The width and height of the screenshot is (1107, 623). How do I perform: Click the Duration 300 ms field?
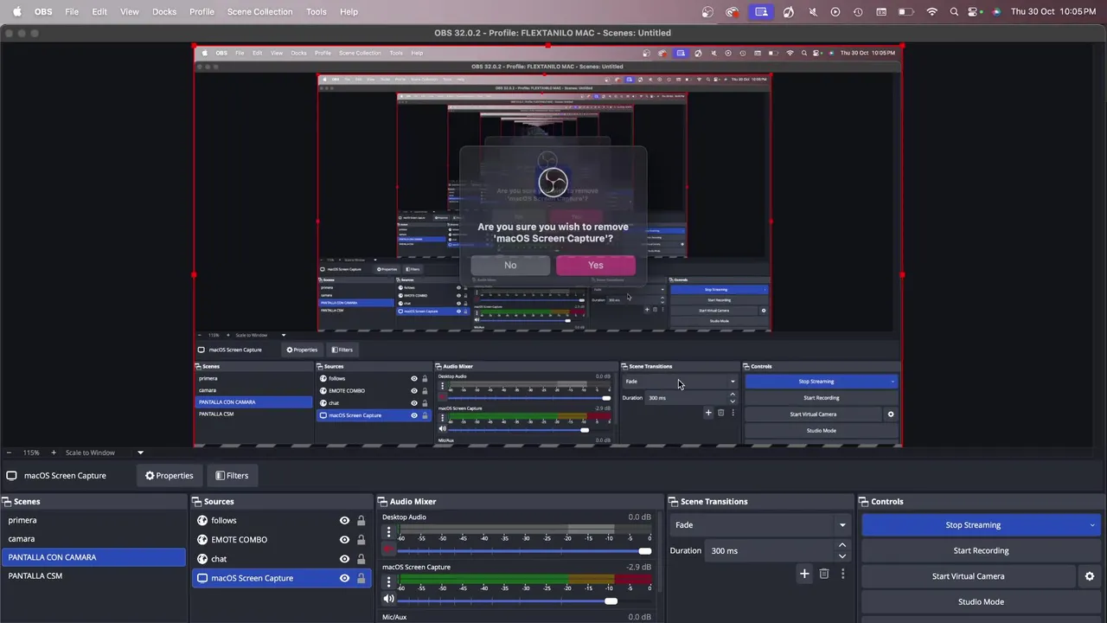point(770,550)
